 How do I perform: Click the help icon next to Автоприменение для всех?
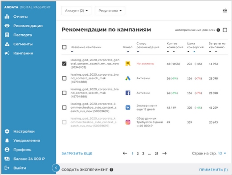pyautogui.click(x=218, y=30)
